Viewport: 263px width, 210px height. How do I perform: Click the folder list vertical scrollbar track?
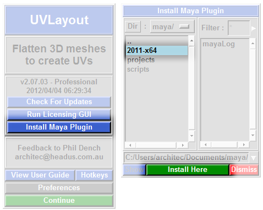tap(191, 88)
